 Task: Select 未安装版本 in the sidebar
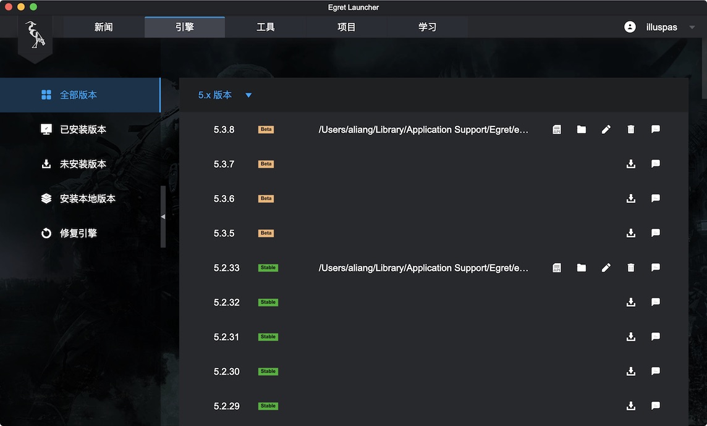pyautogui.click(x=80, y=164)
